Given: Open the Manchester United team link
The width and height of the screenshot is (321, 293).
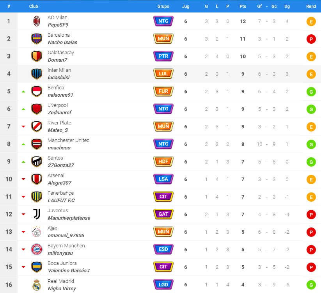Looking at the screenshot, I should tap(69, 140).
